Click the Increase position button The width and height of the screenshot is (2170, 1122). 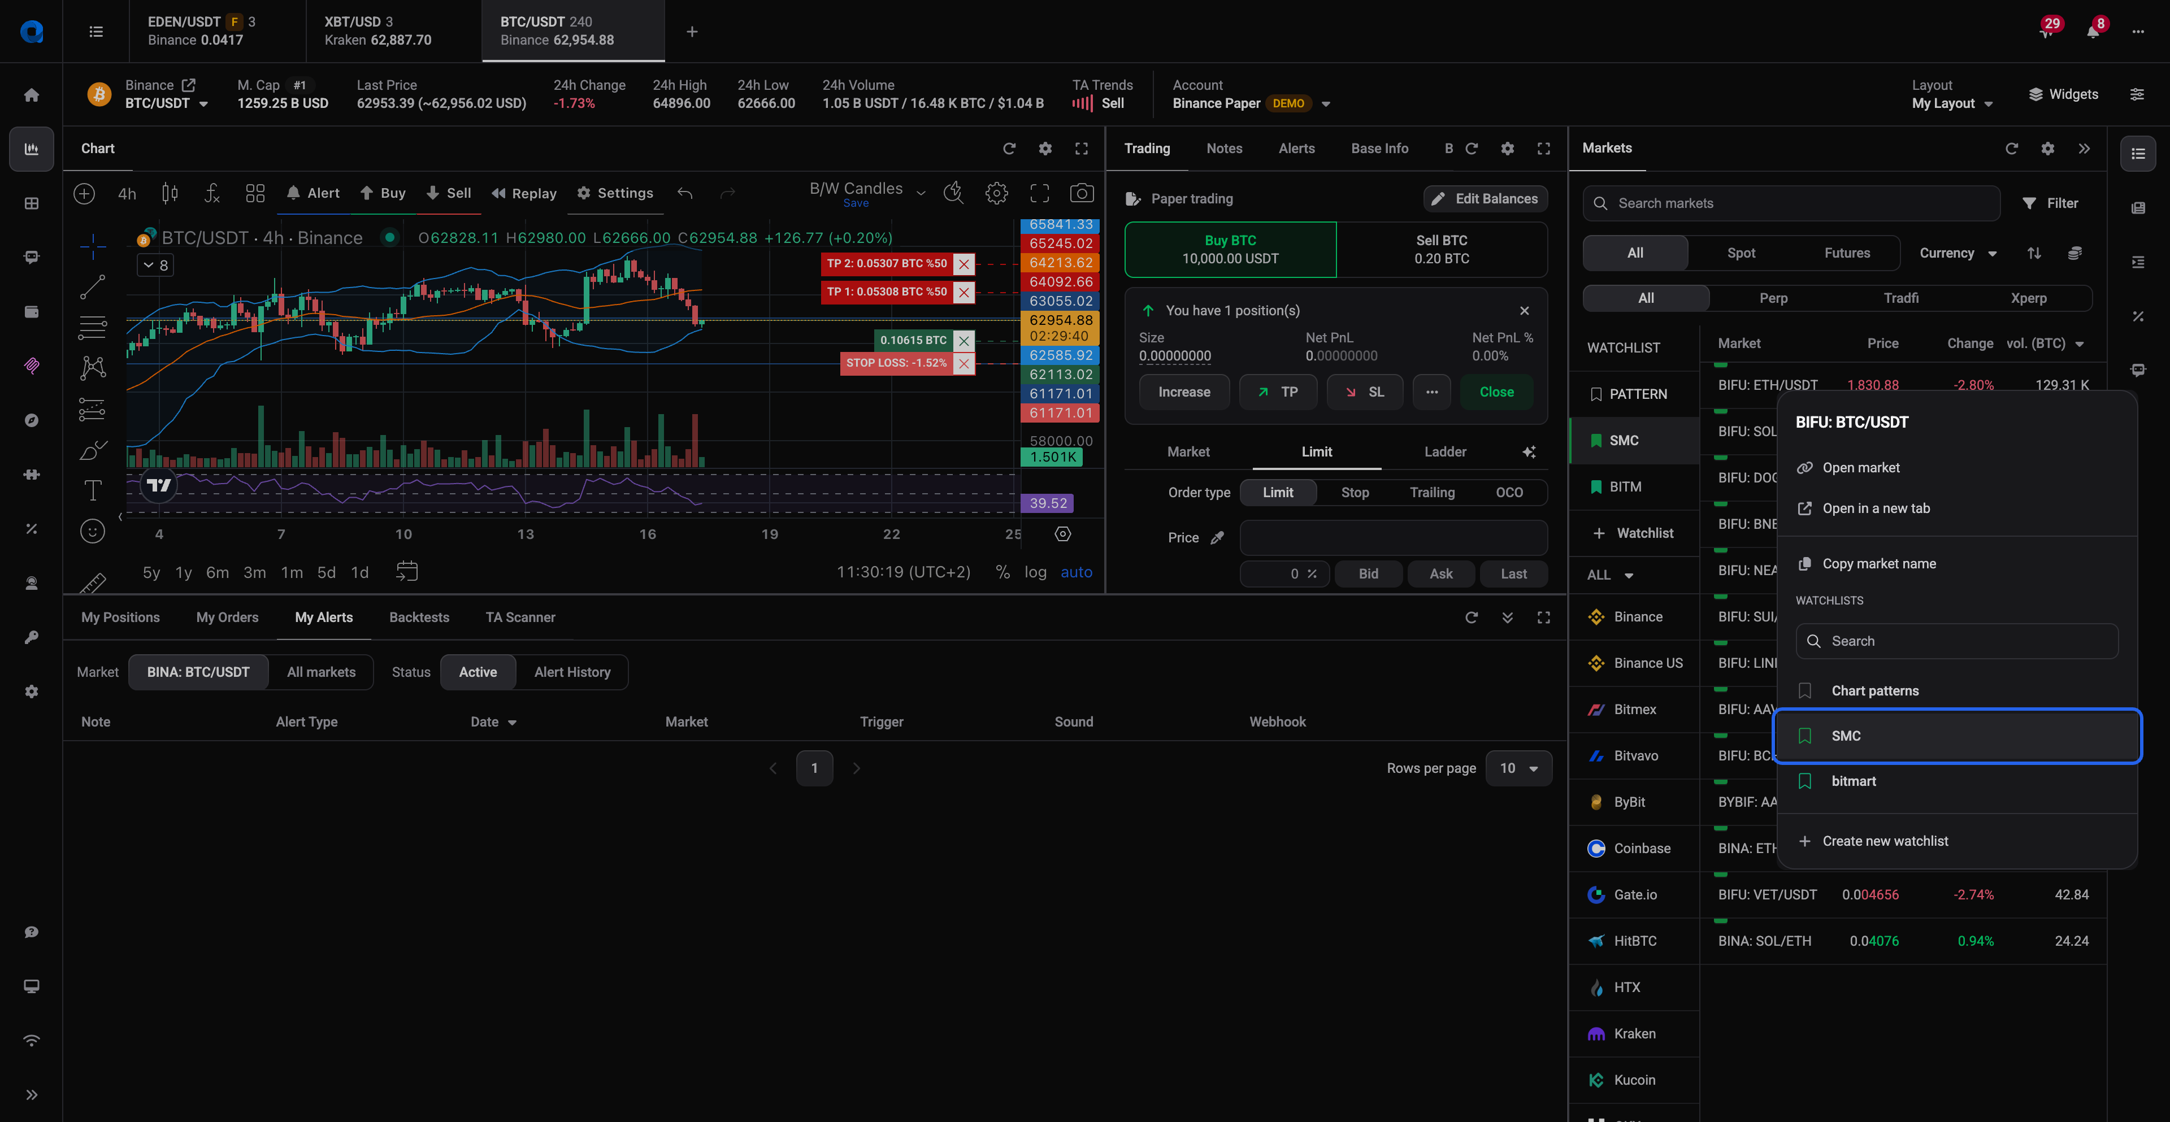pos(1183,393)
